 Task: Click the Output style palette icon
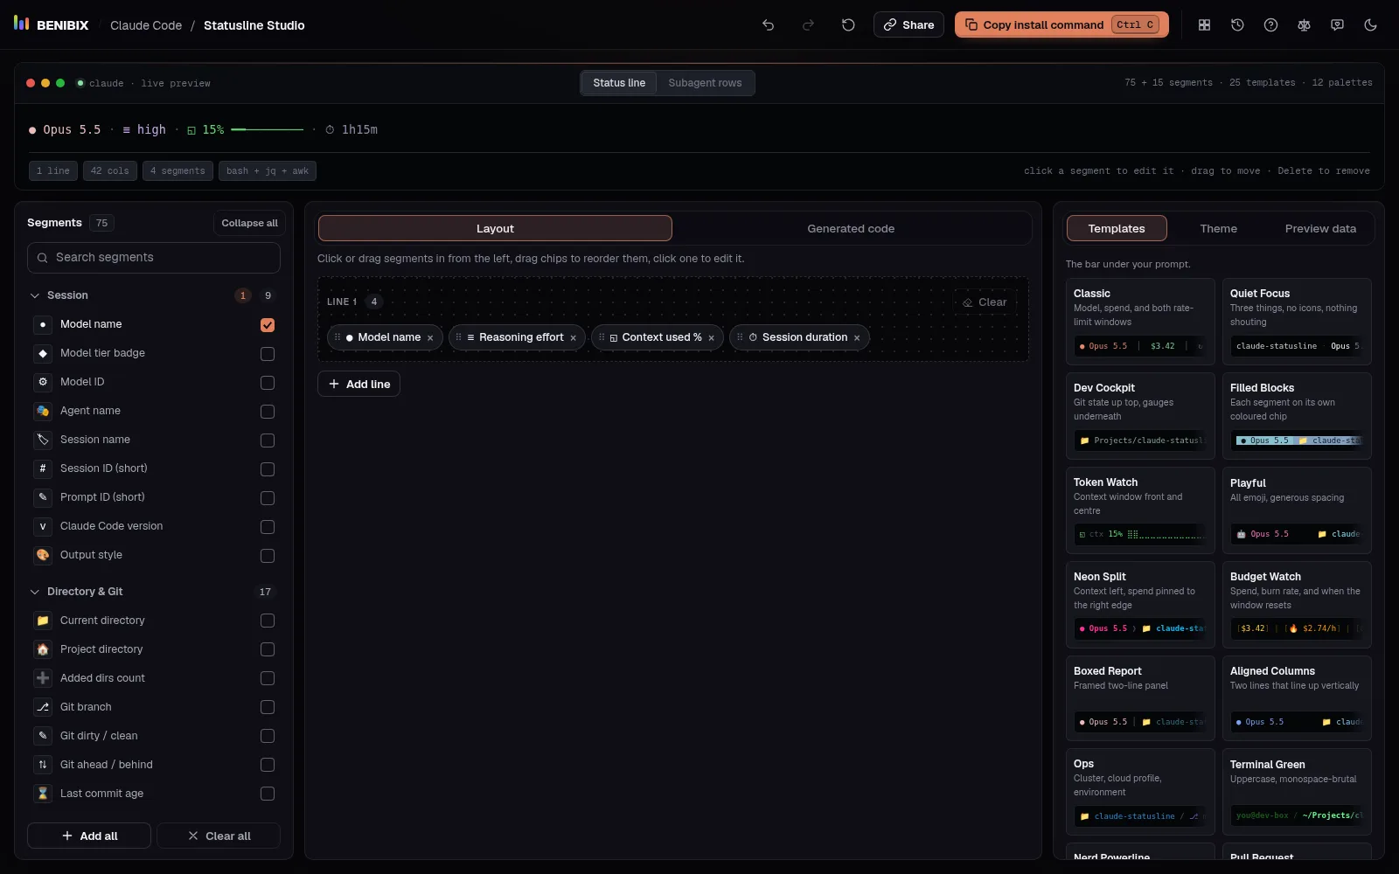coord(43,555)
